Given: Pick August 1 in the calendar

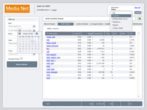Looking at the screenshot, I should tap(36, 39).
